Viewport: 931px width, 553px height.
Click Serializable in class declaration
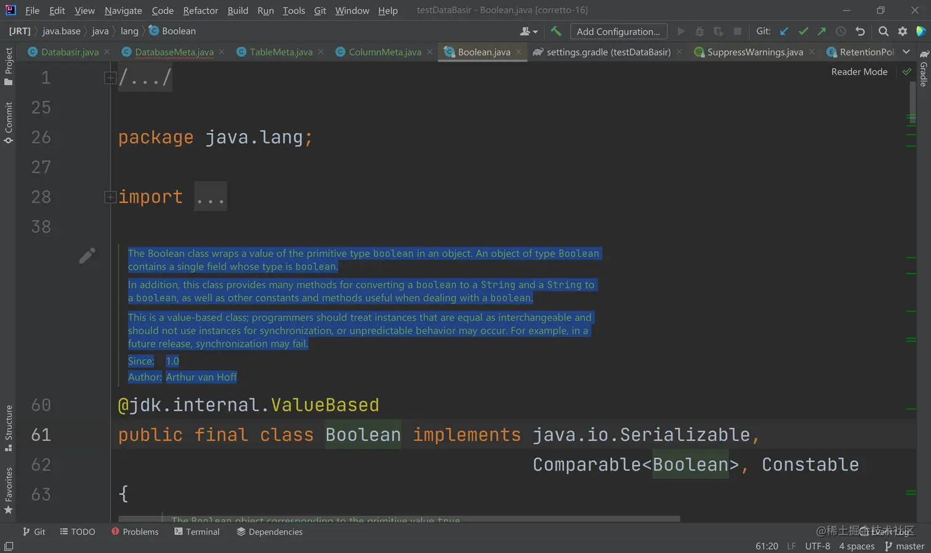point(685,435)
